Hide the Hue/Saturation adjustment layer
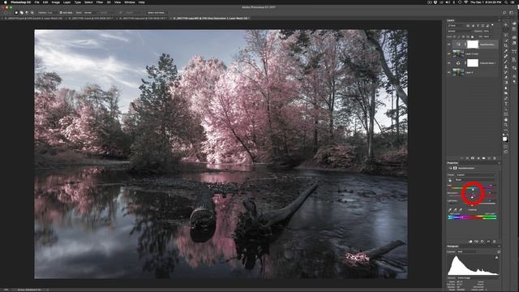The image size is (519, 292). coord(448,45)
